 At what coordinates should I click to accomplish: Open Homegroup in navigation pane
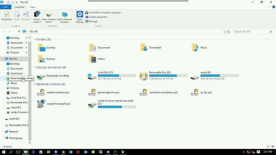click(16, 138)
